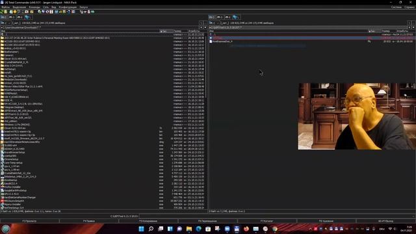Viewport: 416px width, 234px height.
Task: Open the Запуск menu
Action: pyautogui.click(x=84, y=7)
